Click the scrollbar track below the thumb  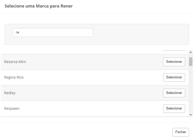point(191,91)
